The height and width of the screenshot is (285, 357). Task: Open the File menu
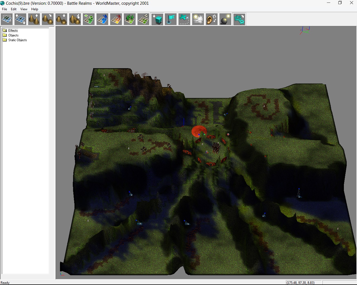[4, 9]
